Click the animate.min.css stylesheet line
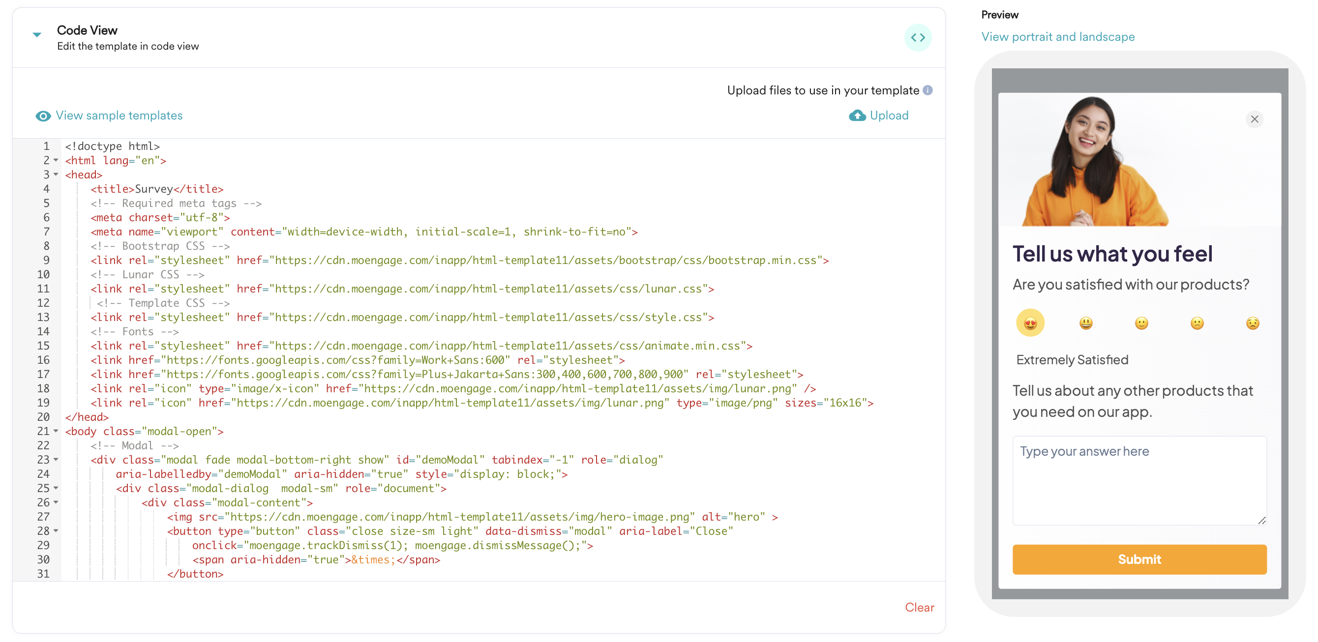Viewport: 1318px width, 642px height. pyautogui.click(x=421, y=346)
